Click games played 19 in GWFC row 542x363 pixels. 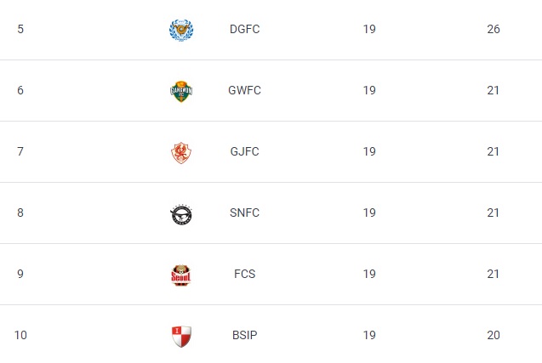point(369,90)
